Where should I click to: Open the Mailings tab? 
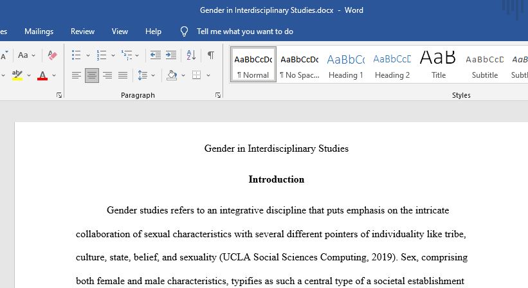pos(39,32)
